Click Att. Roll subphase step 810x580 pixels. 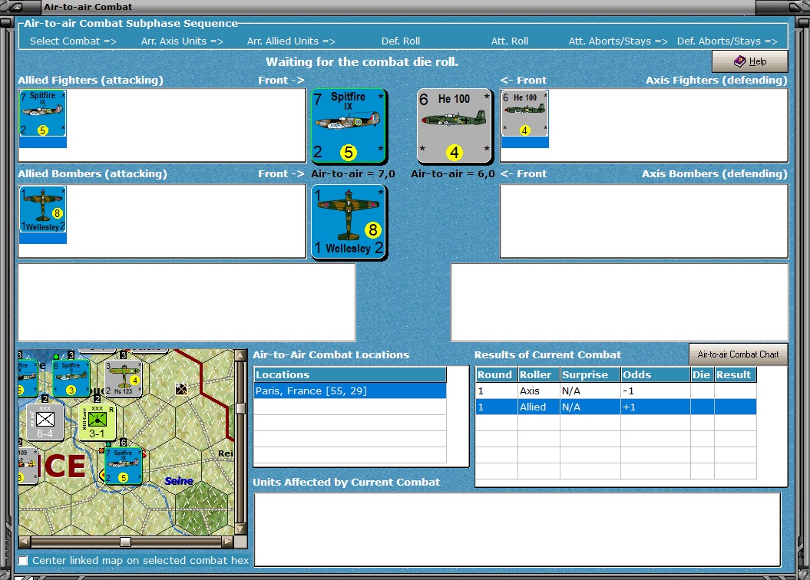510,41
